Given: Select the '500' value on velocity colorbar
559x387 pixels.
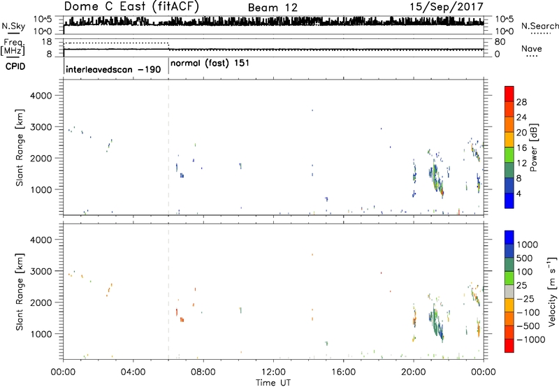Looking at the screenshot, I should click(x=525, y=258).
